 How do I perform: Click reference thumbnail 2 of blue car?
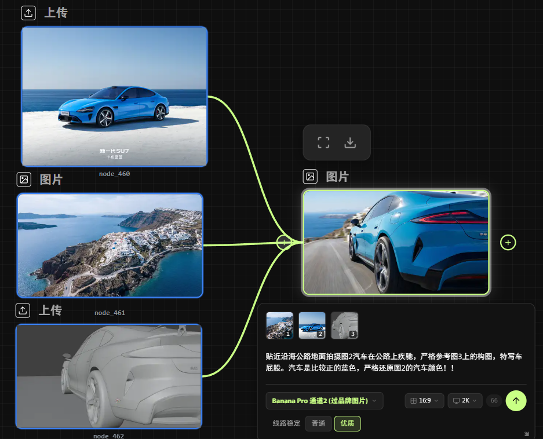click(x=312, y=325)
